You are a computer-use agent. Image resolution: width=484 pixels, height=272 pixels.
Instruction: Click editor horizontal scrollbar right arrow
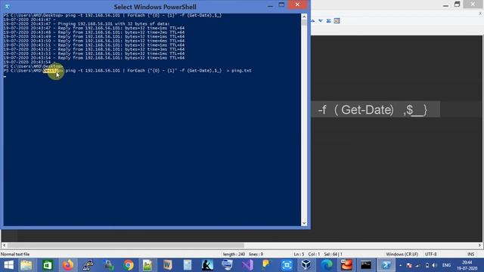(x=480, y=246)
